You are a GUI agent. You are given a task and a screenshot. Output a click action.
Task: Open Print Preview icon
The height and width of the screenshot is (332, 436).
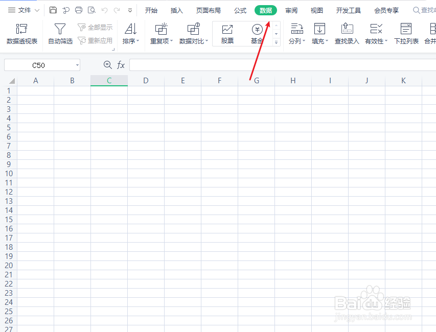click(91, 10)
